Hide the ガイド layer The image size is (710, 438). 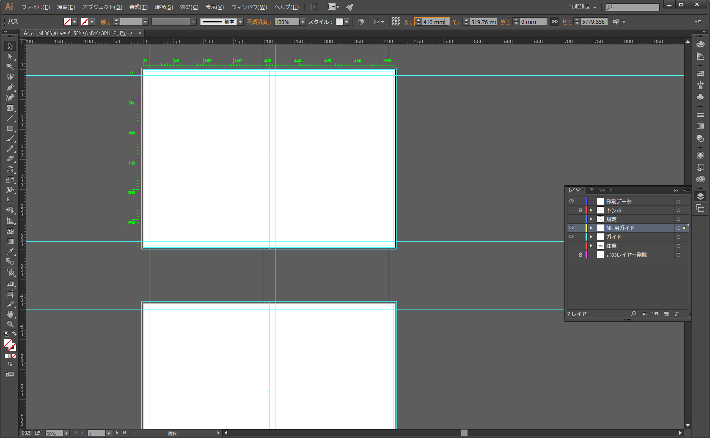point(571,237)
